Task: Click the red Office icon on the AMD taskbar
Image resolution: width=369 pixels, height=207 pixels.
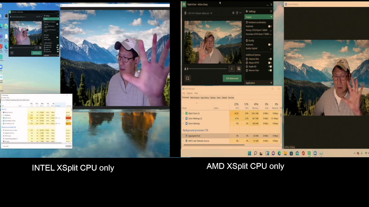Action: [x=303, y=154]
